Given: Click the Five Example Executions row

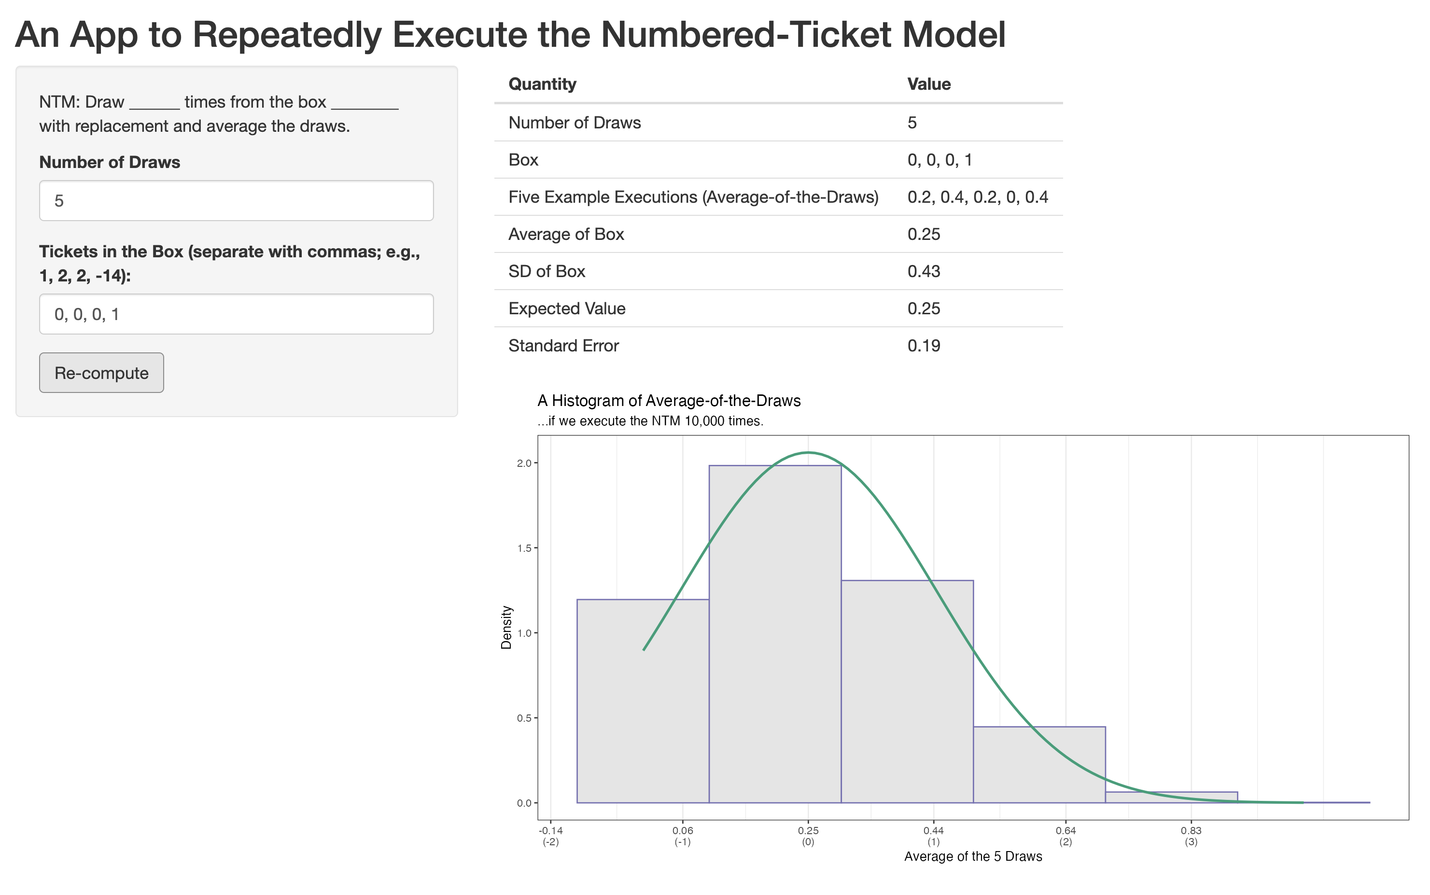Looking at the screenshot, I should pos(693,197).
